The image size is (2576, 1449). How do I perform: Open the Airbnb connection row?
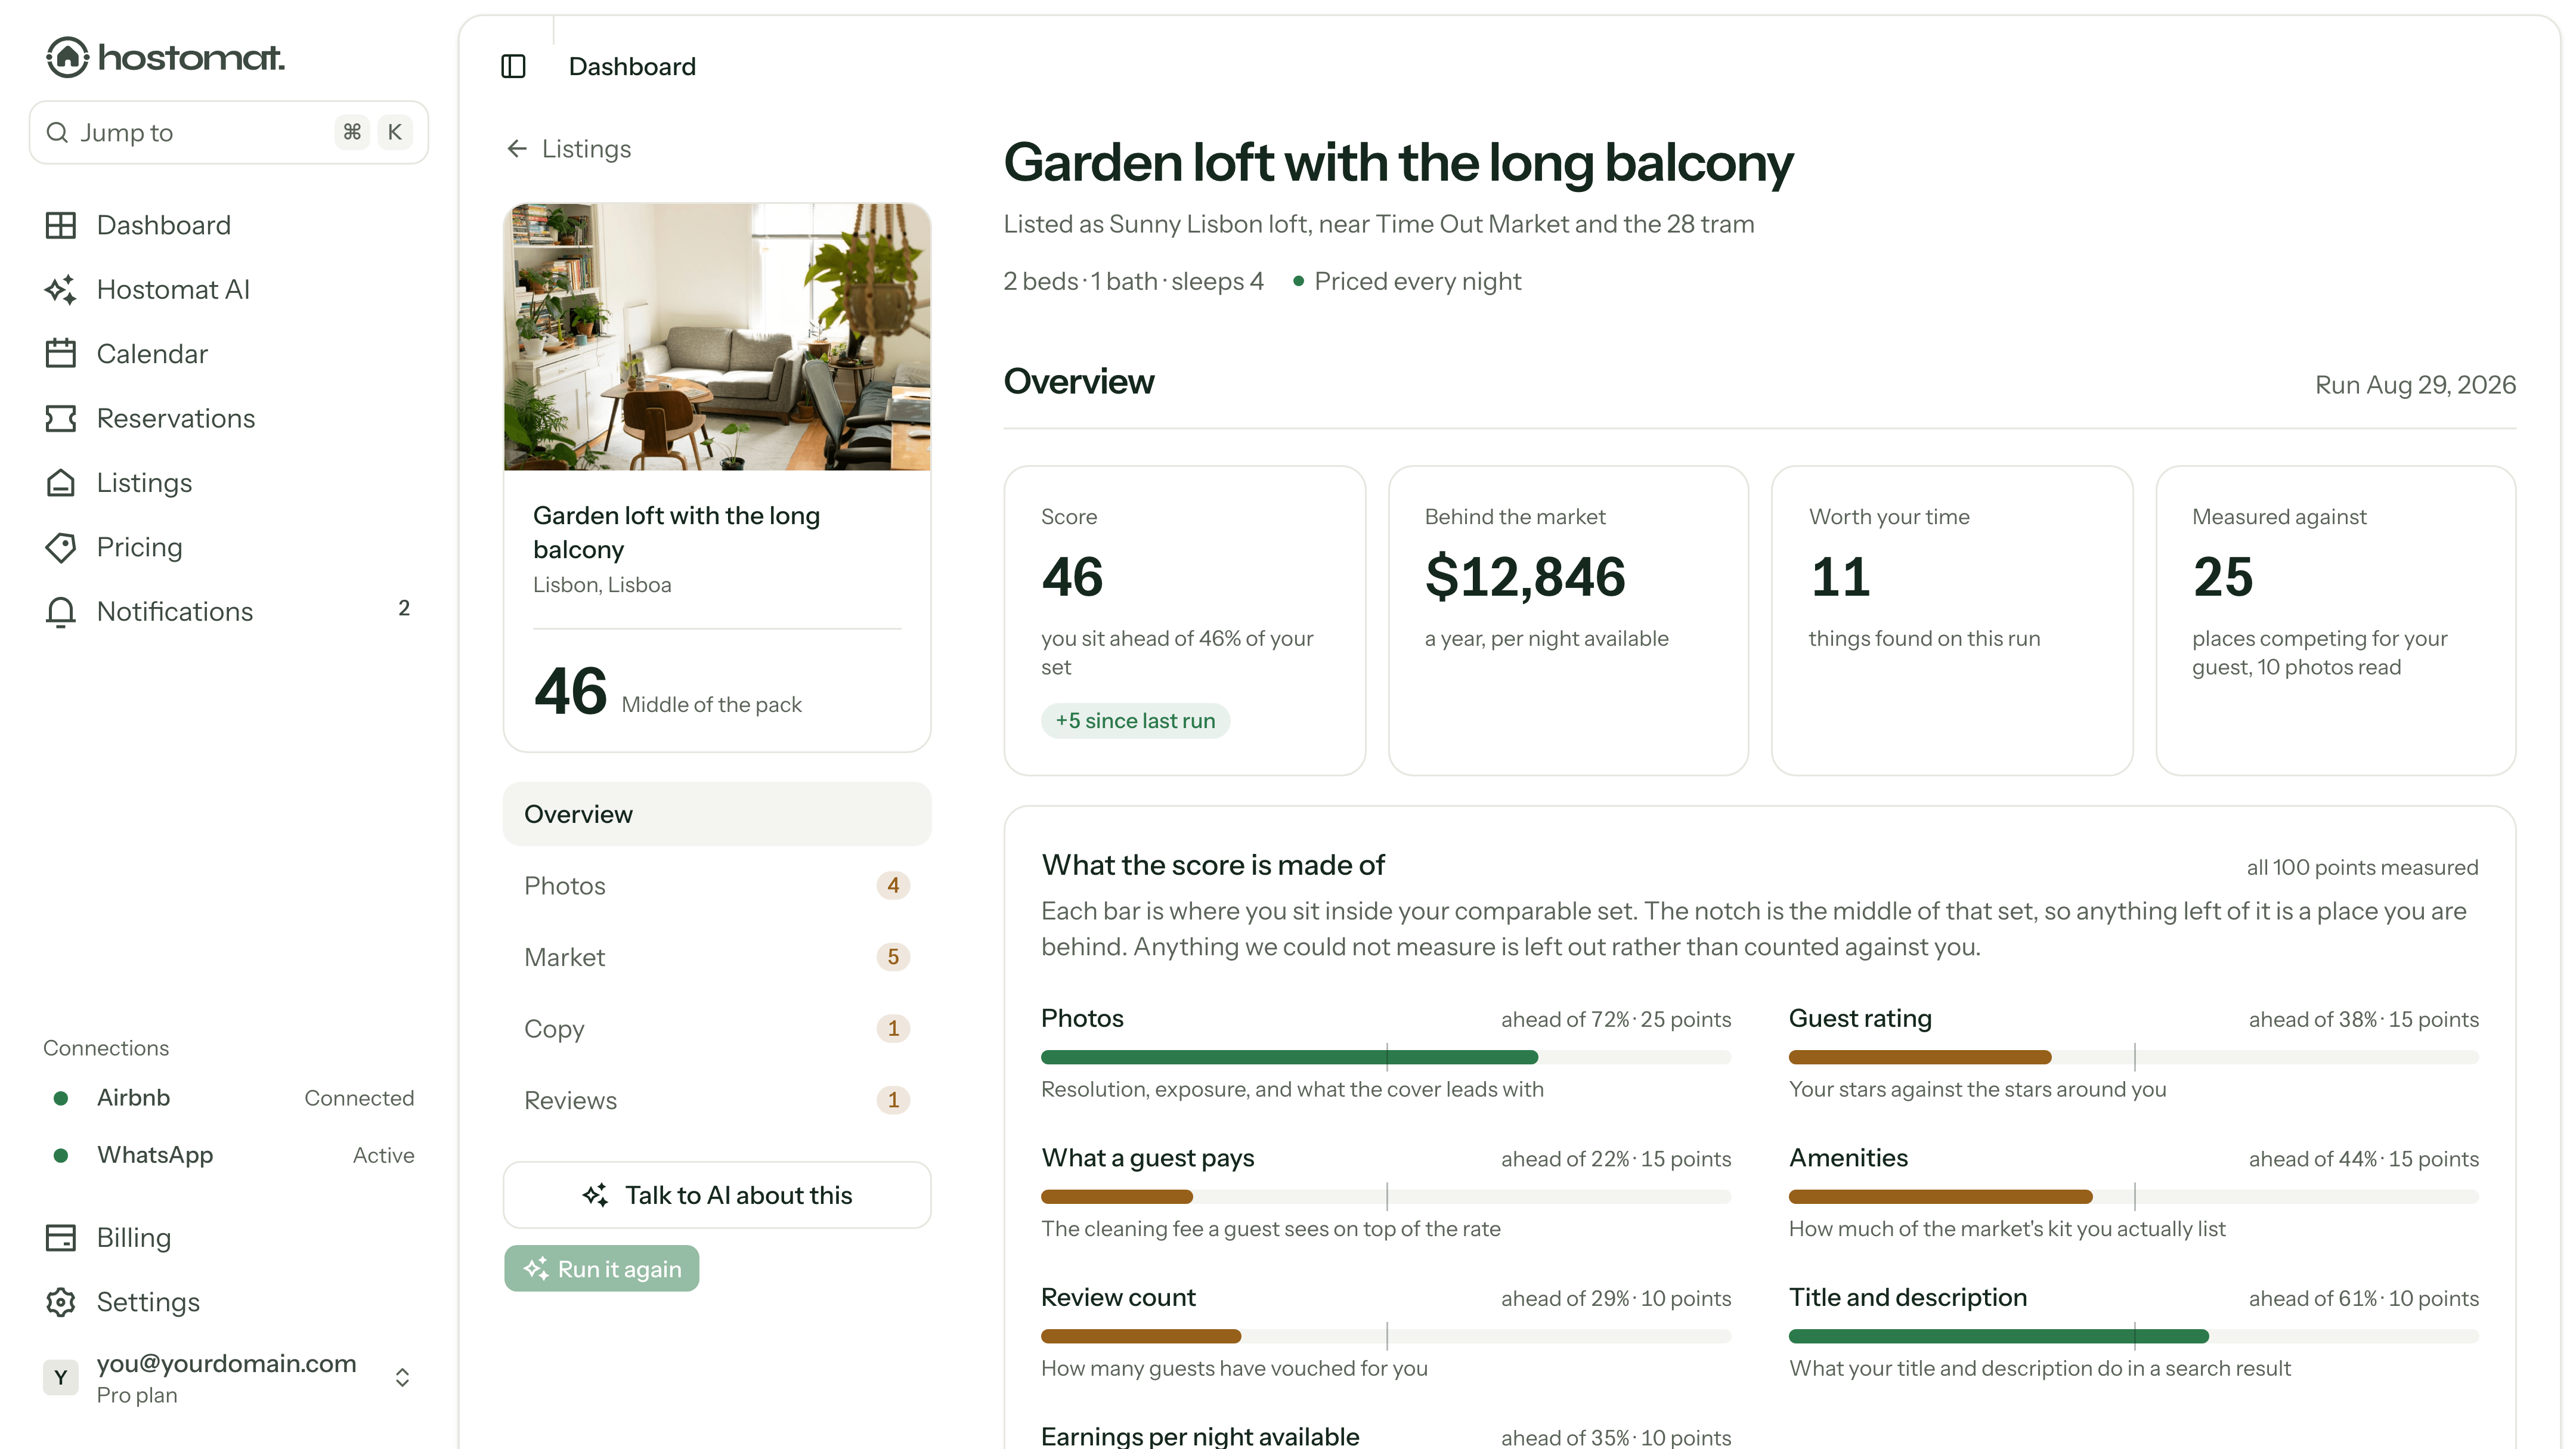(x=228, y=1098)
